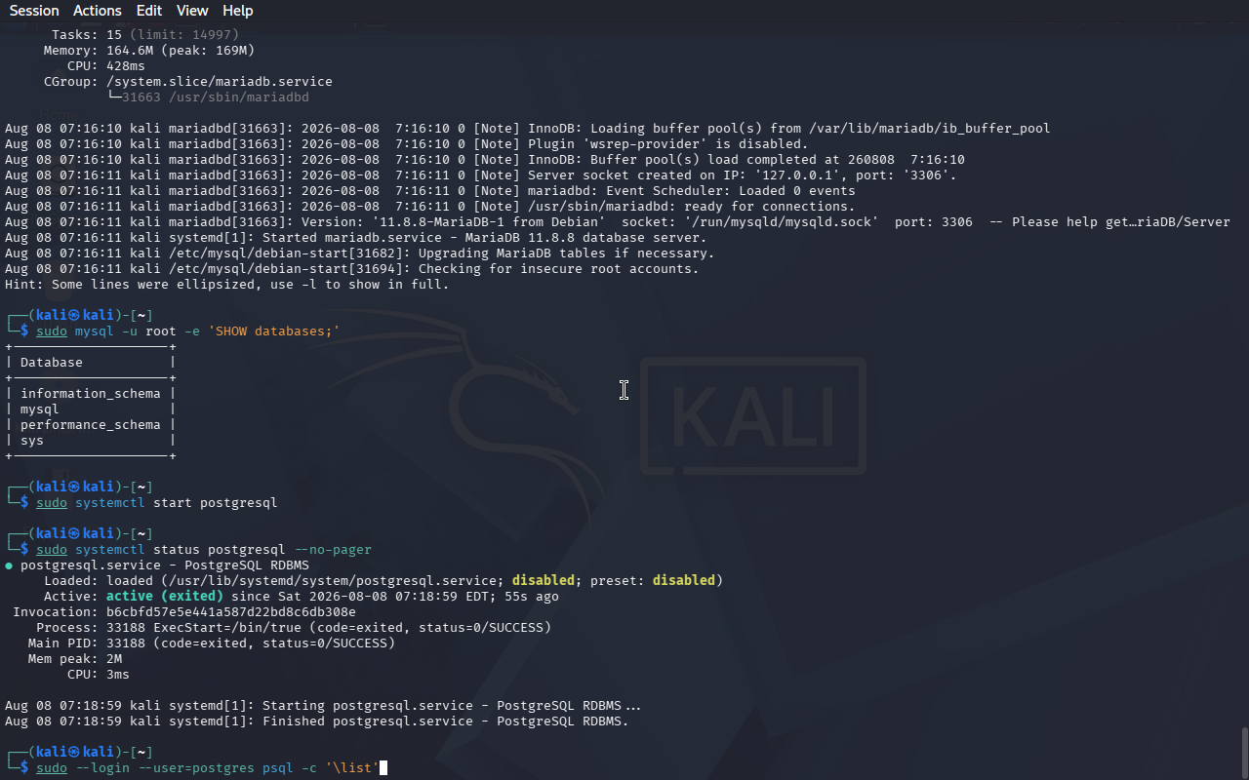Open the Actions menu

click(x=98, y=11)
